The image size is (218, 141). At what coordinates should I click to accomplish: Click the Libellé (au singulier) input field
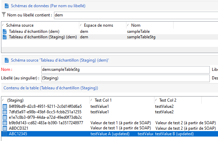pyautogui.click(x=125, y=78)
